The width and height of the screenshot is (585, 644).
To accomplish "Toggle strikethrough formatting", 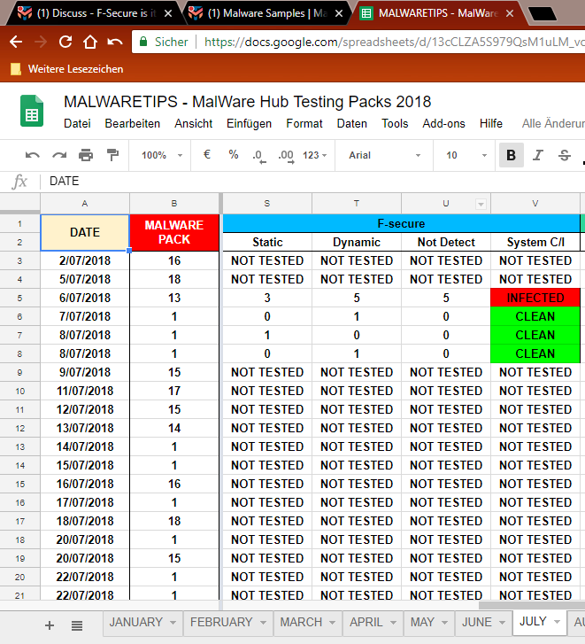I will pyautogui.click(x=564, y=155).
